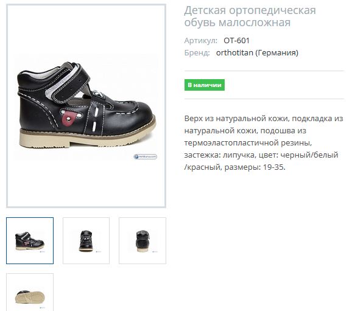Image resolution: width=355 pixels, height=311 pixels.
Task: Select the front-view shoe thumbnail
Action: point(86,240)
